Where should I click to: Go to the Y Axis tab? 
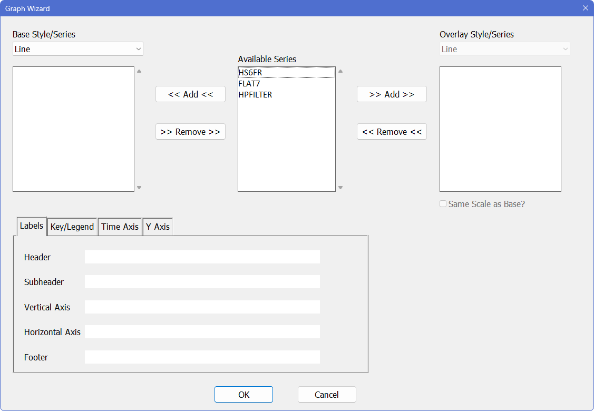tap(158, 227)
